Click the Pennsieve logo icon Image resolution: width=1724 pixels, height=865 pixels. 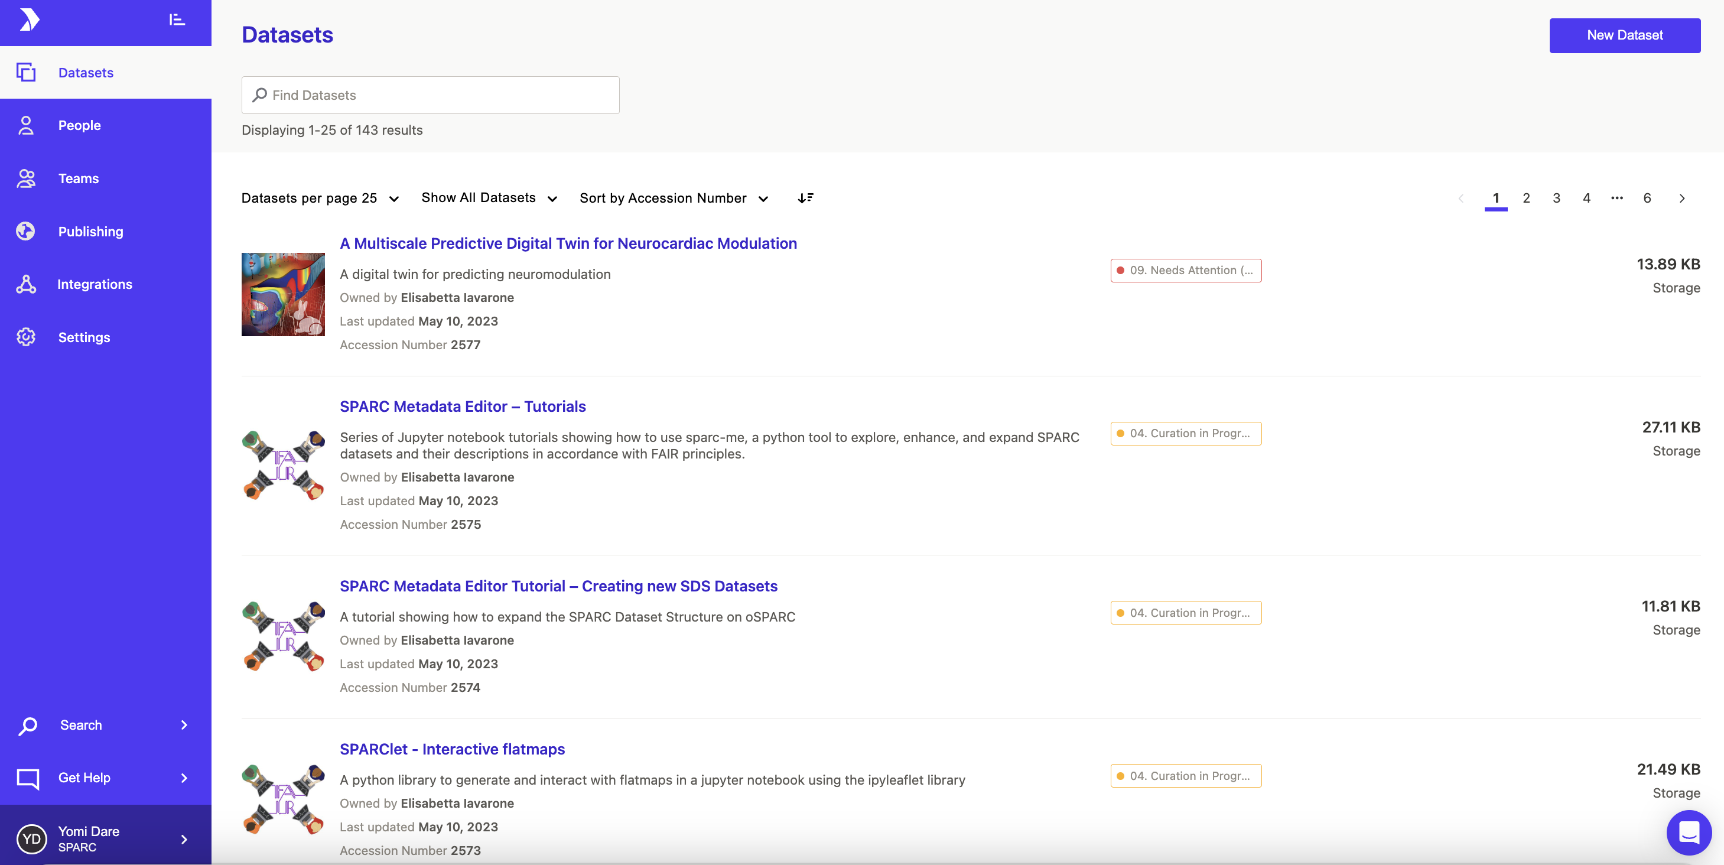(30, 20)
